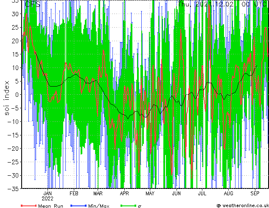269x208 pixels.
Task: Click the 20 y-axis value
Action: 16,41
